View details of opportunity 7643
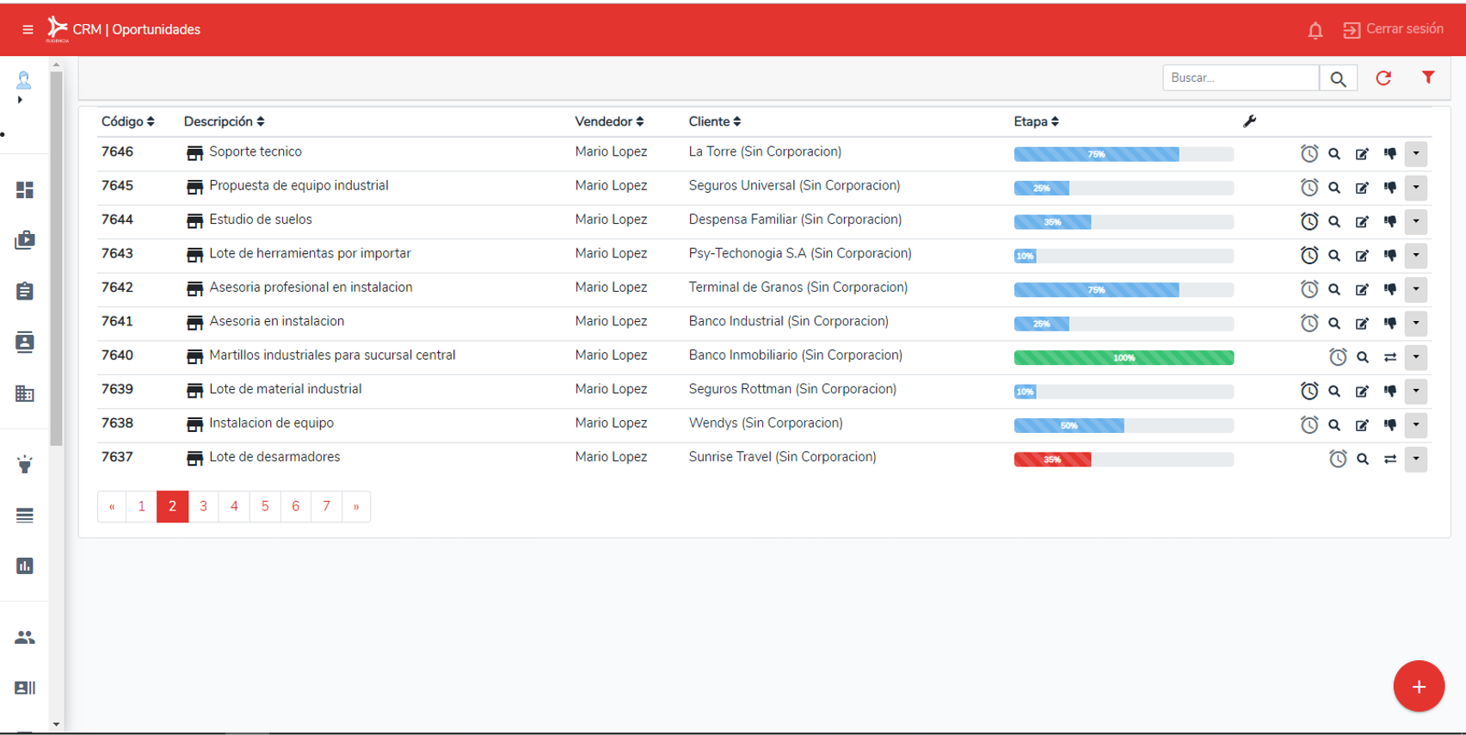Image resolution: width=1466 pixels, height=735 pixels. point(1334,256)
